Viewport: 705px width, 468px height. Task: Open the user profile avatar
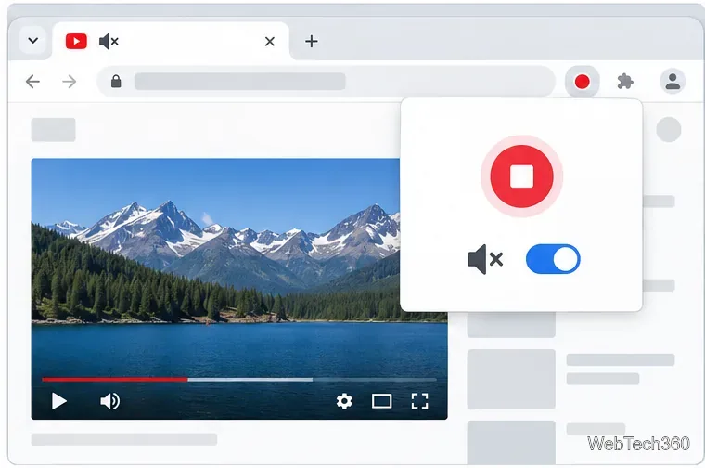coord(673,82)
